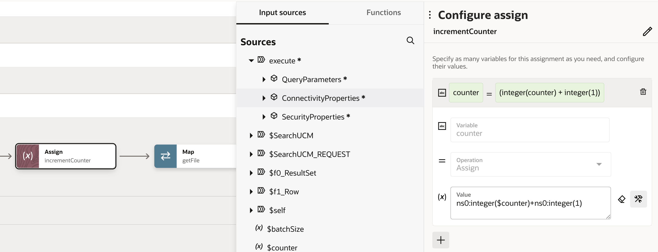Viewport: 658px width, 252px height.
Task: Open the three-dot menu by Configure assign
Action: 430,15
